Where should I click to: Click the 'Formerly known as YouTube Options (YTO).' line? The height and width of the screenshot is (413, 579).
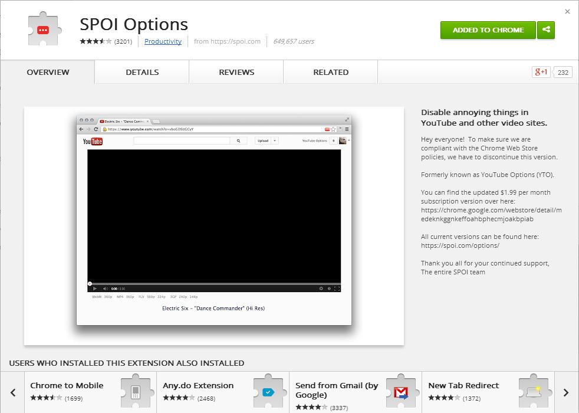488,175
